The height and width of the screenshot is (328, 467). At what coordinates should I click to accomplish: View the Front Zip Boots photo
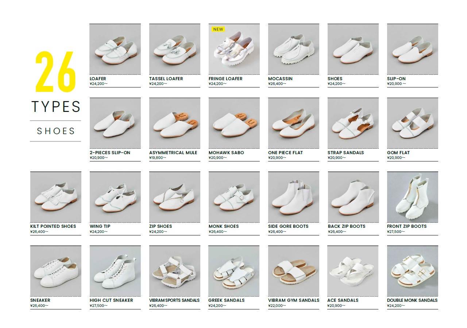[x=413, y=197]
